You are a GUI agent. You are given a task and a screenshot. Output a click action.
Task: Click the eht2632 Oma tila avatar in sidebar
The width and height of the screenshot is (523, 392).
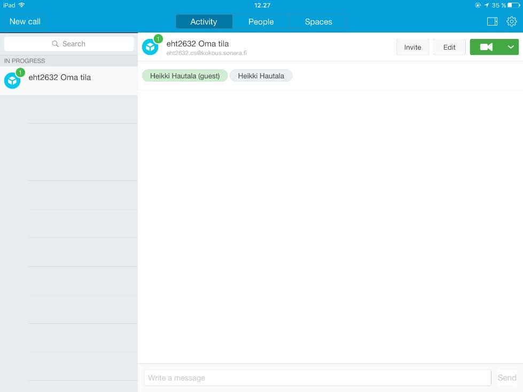coord(12,81)
